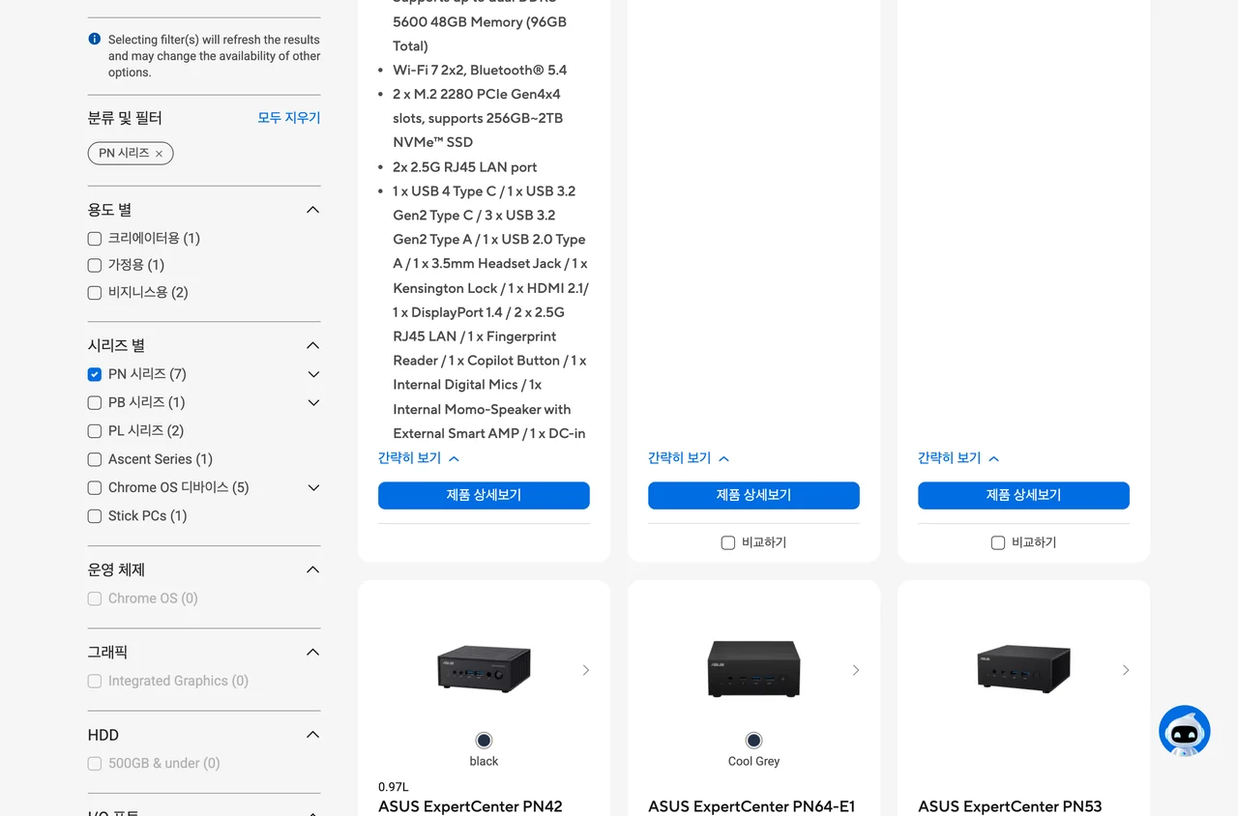Screen dimensions: 1238x816
Task: Tick 비교하기 above the PN53 card
Action: [x=998, y=543]
